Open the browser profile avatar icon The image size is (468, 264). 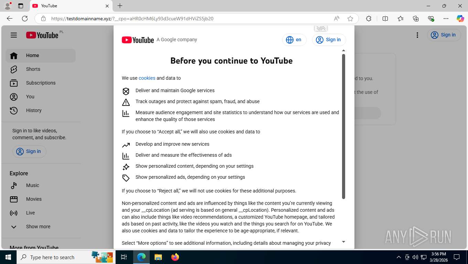pyautogui.click(x=8, y=6)
